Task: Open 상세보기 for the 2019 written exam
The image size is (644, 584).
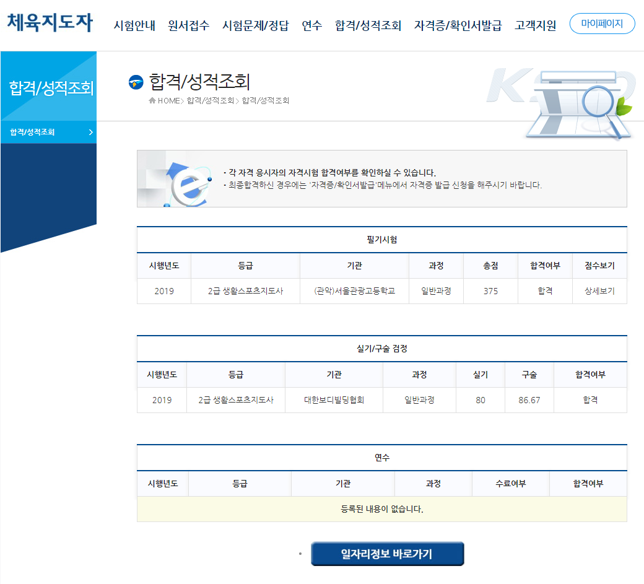Action: click(599, 291)
